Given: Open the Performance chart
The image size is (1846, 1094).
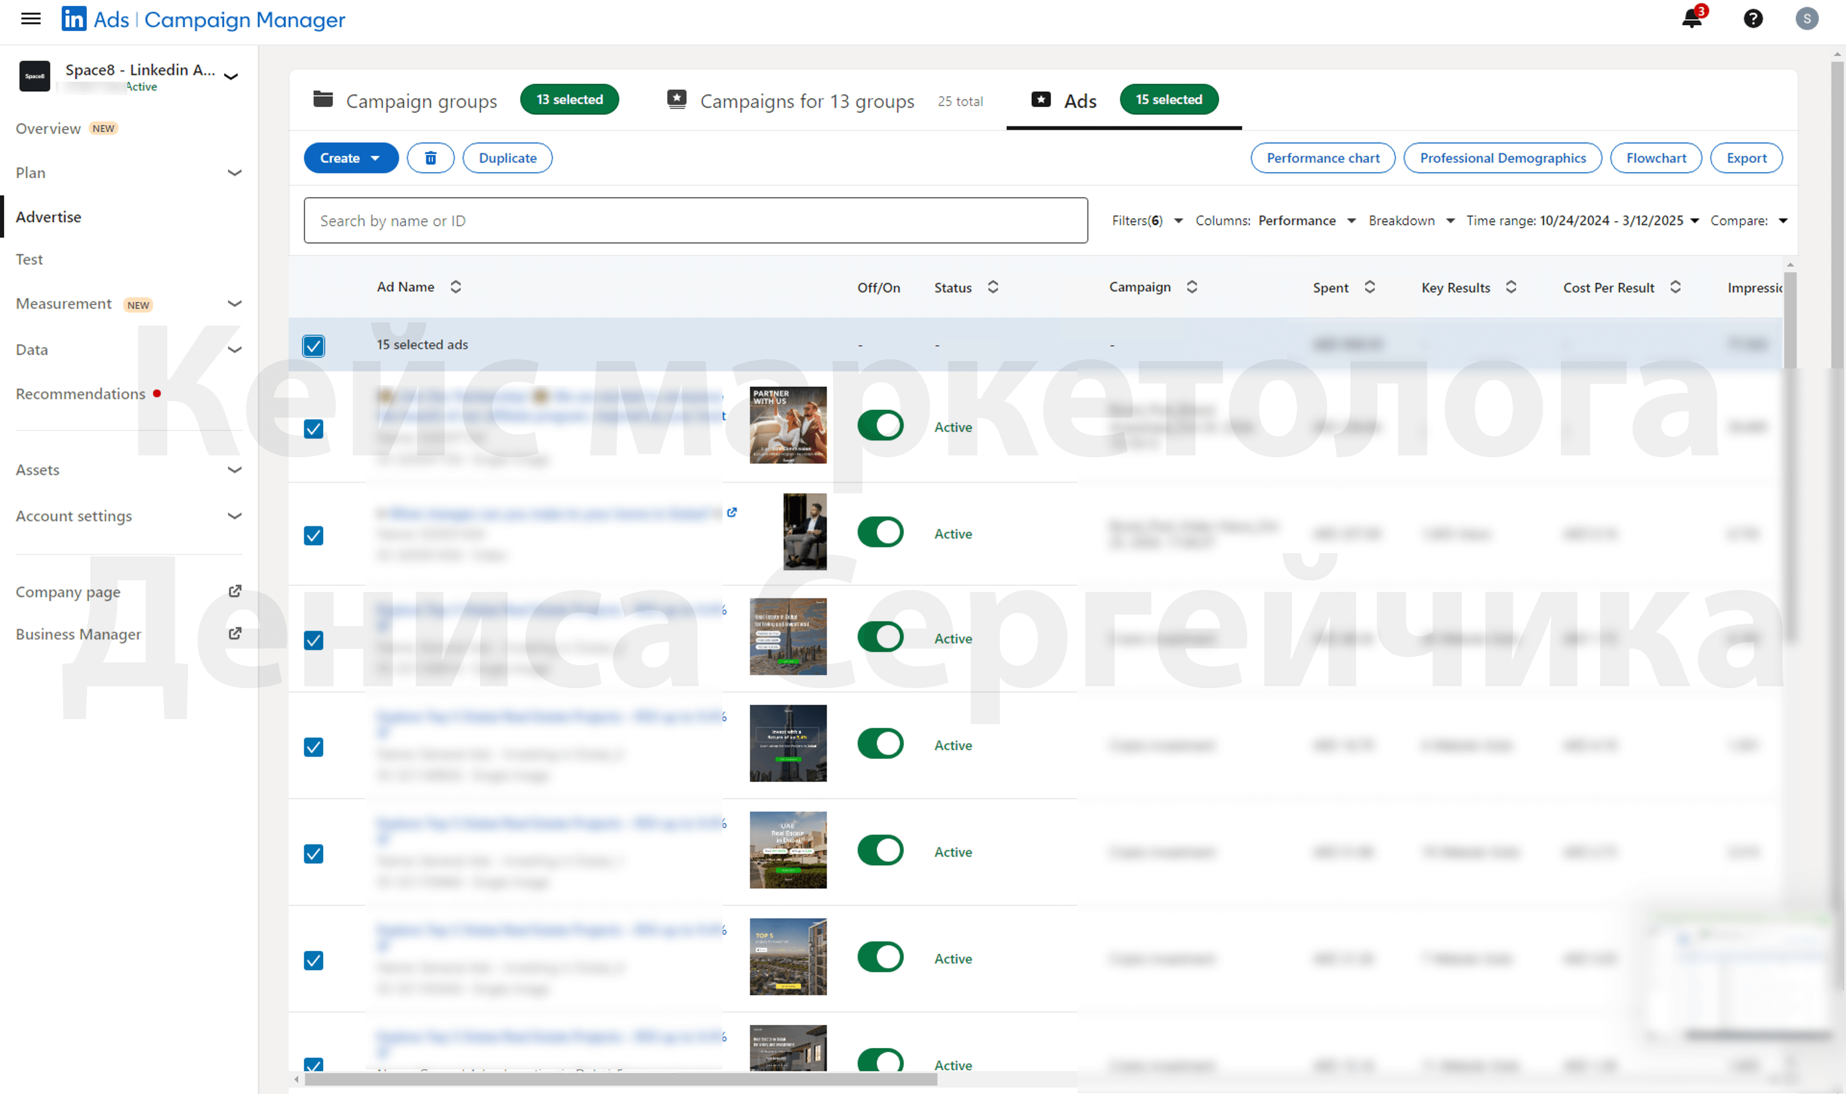Looking at the screenshot, I should [1323, 158].
